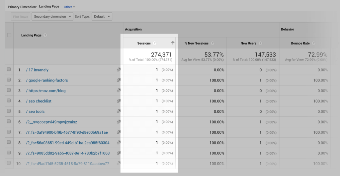Click help icon next to Landing Page header

45,35
